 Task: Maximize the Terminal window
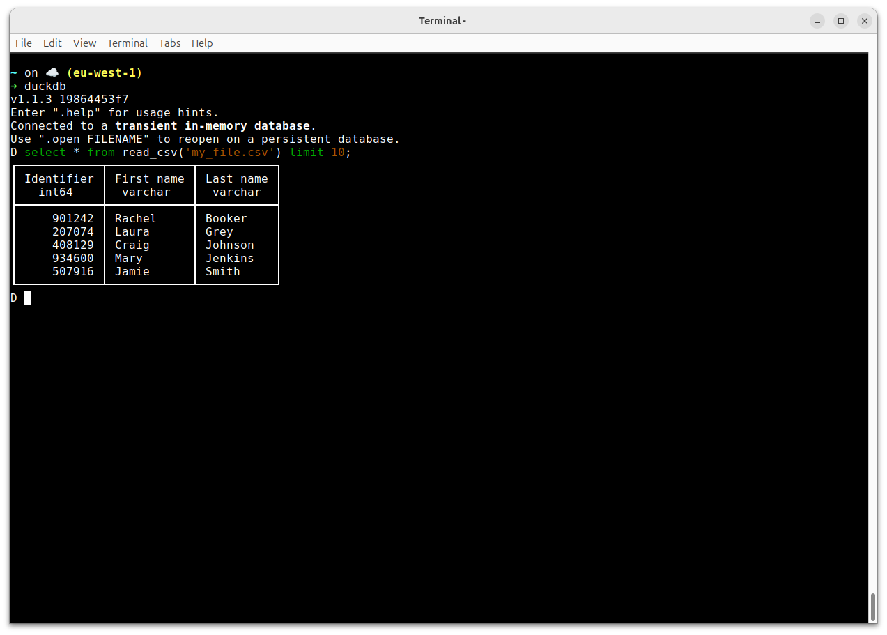[841, 21]
